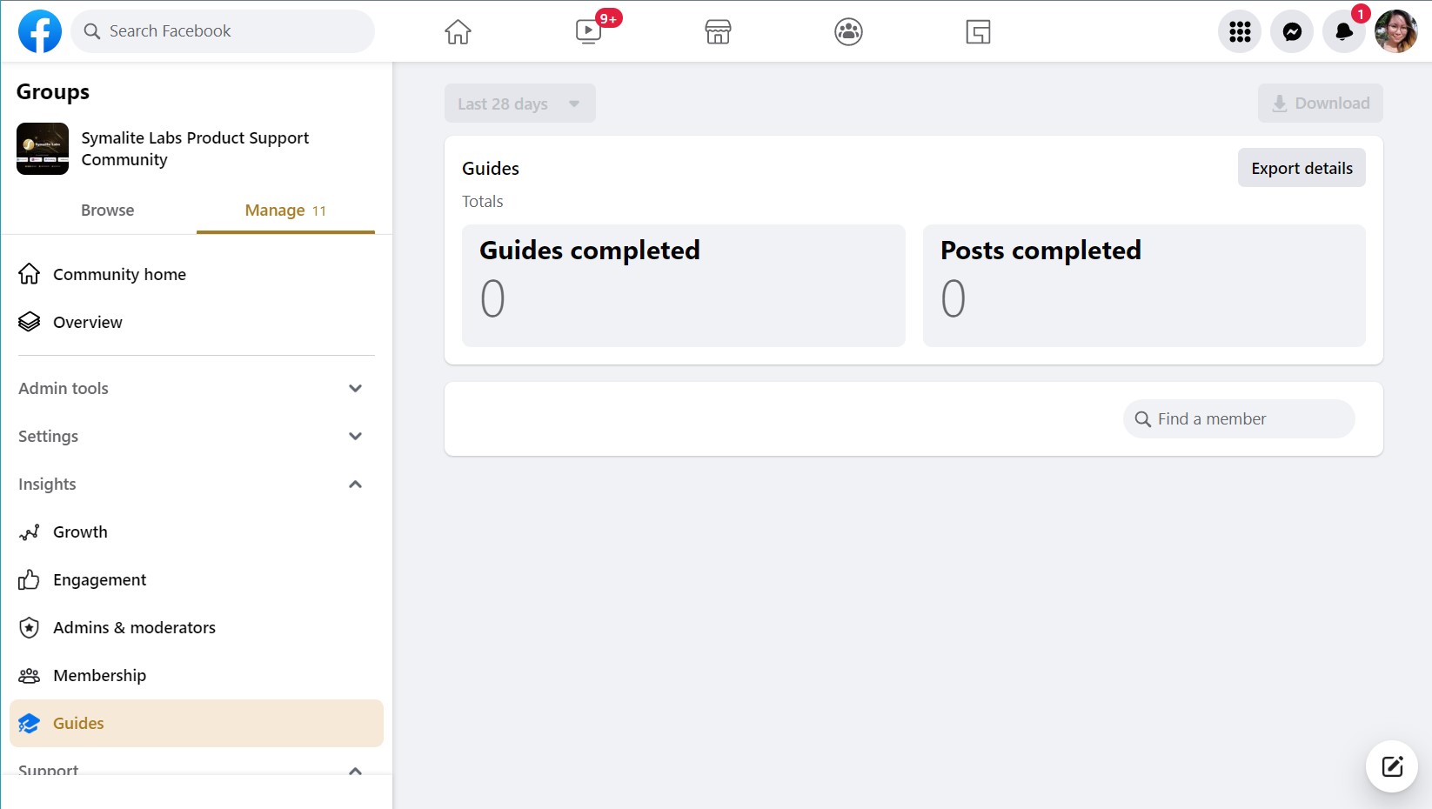The image size is (1432, 809).
Task: Expand the Settings section
Action: tap(354, 436)
